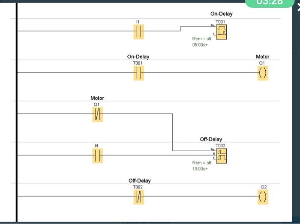This screenshot has height=224, width=300.
Task: Click the I4 contact name label
Action: tap(96, 146)
